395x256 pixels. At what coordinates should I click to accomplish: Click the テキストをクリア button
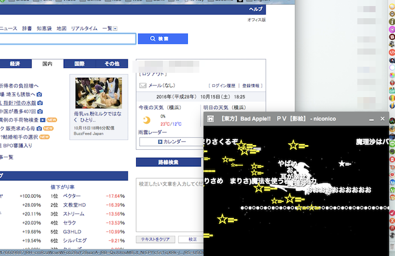coord(156,240)
